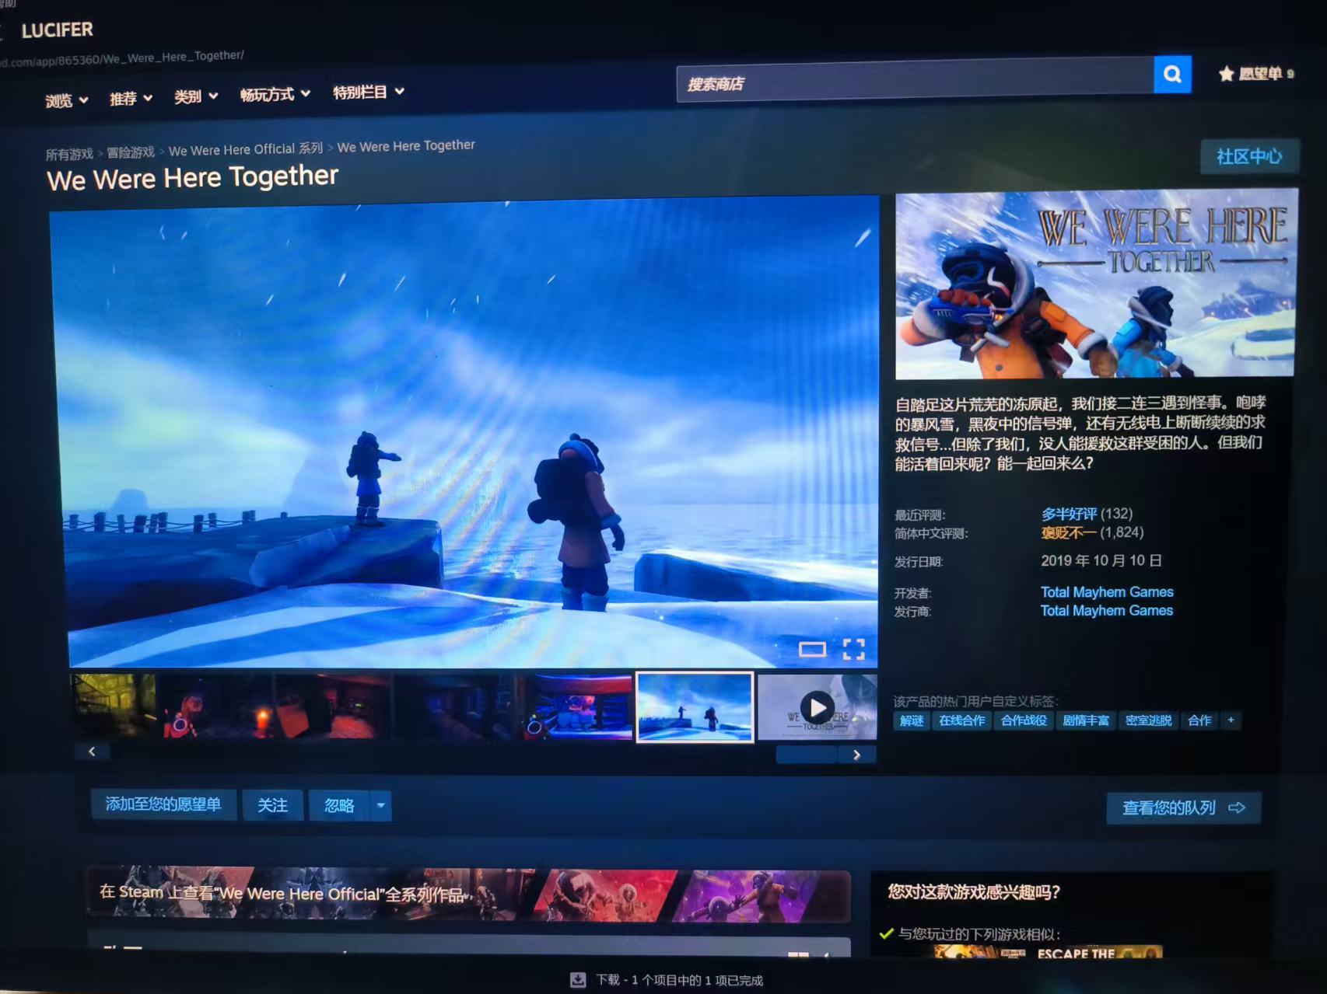
Task: Expand the 类别 dropdown menu
Action: tap(195, 97)
